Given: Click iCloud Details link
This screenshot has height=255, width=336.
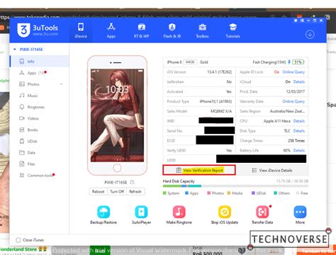Looking at the screenshot, I should pos(299,81).
